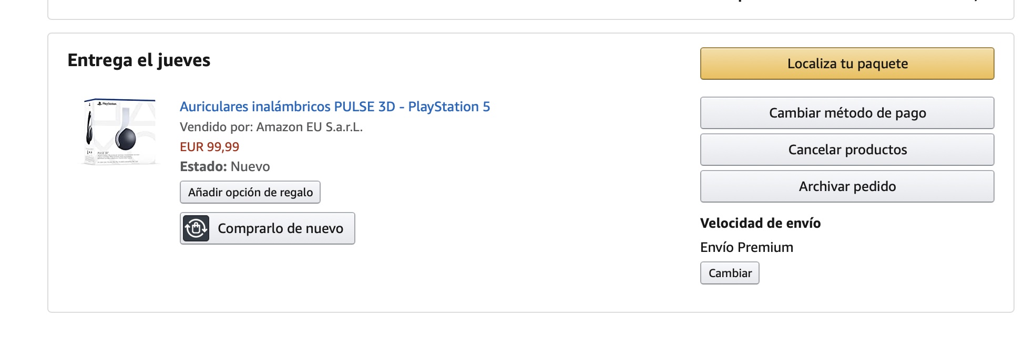Click the buy-again bag icon with circular arrows
1024x338 pixels.
(x=196, y=228)
